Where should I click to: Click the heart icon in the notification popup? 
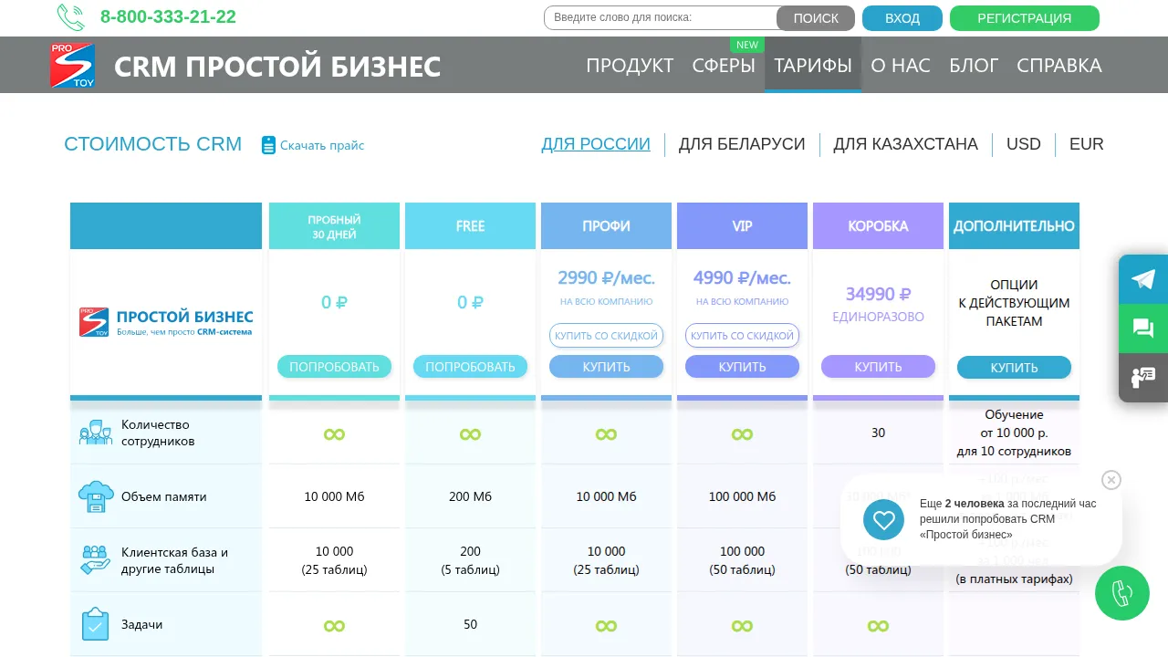pyautogui.click(x=883, y=520)
